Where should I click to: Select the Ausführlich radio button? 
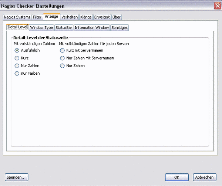17,50
